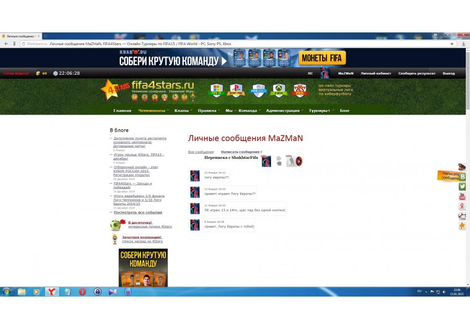Click the МОНЕТЫ FIFA banner button
The image size is (470, 329).
tap(322, 58)
